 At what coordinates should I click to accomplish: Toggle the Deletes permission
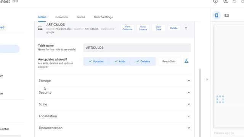(143, 61)
